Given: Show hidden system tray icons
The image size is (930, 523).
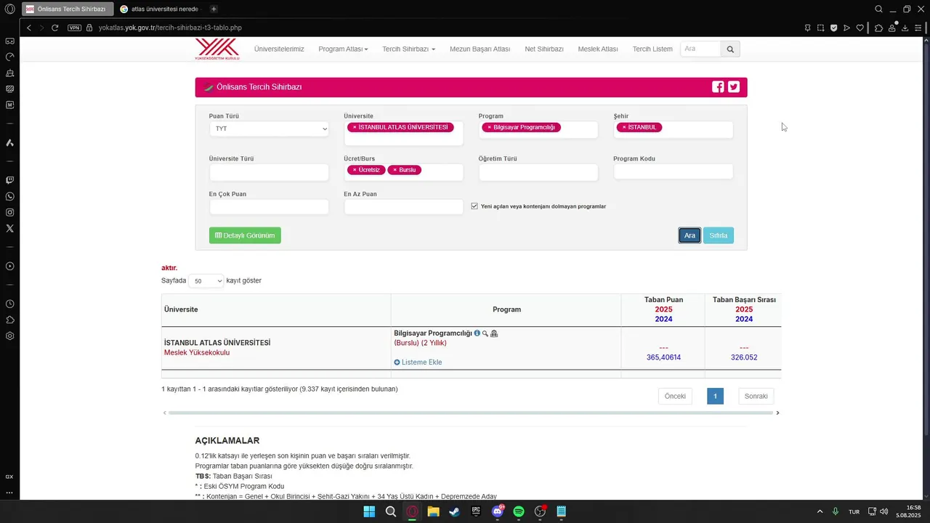Looking at the screenshot, I should (x=820, y=511).
